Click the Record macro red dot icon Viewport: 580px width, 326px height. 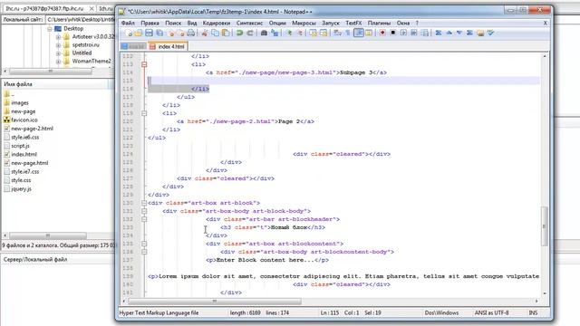pyautogui.click(x=382, y=33)
